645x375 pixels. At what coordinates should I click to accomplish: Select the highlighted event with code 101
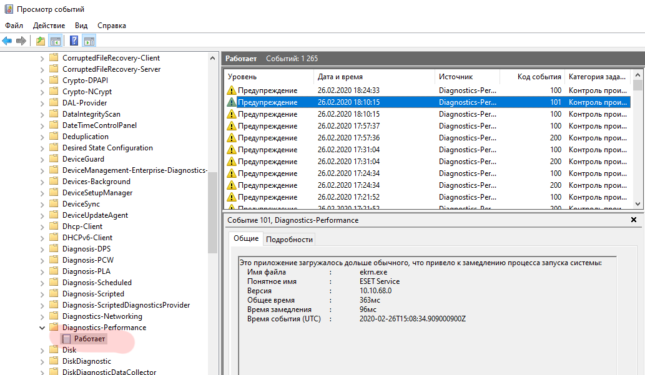tap(427, 102)
